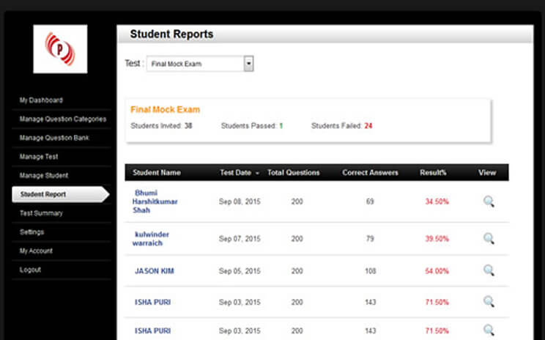Click Students Failed: 24 text
This screenshot has height=340, width=545.
[341, 126]
